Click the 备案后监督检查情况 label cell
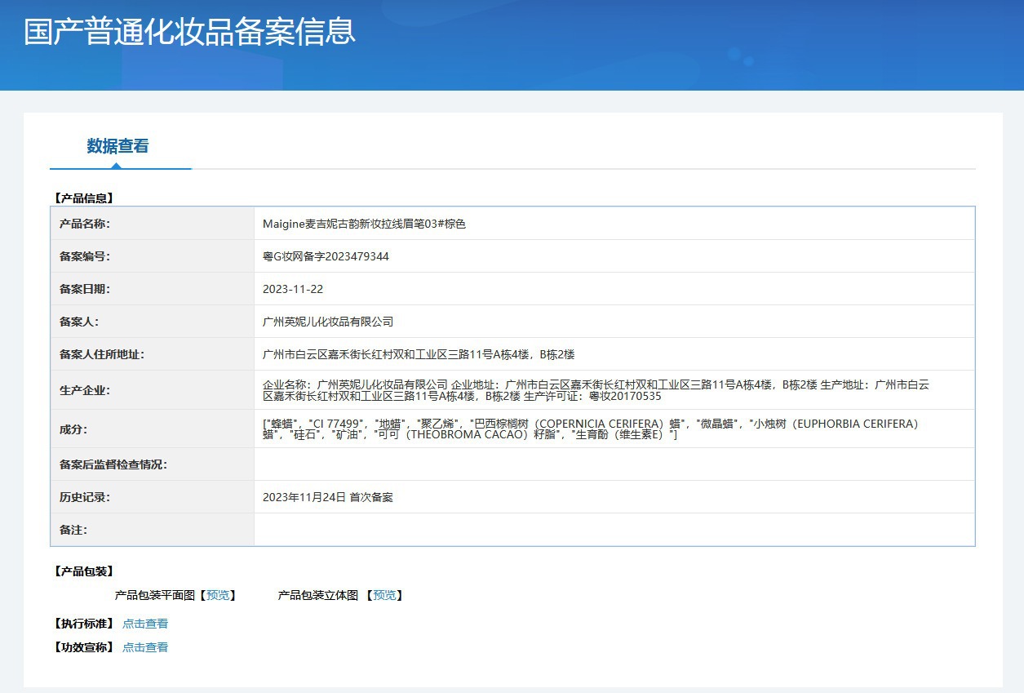 153,464
